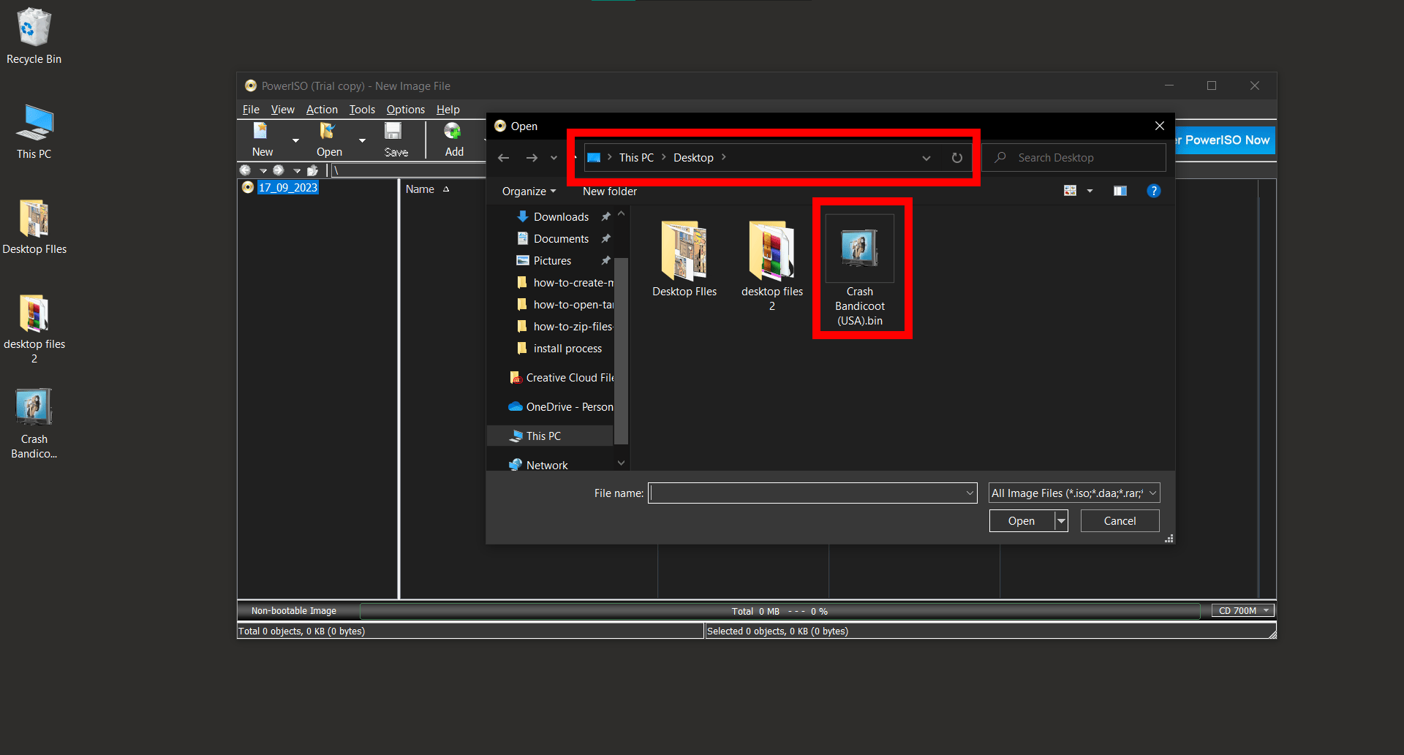Expand the Open button's split dropdown arrow
This screenshot has width=1404, height=755.
(x=1061, y=520)
